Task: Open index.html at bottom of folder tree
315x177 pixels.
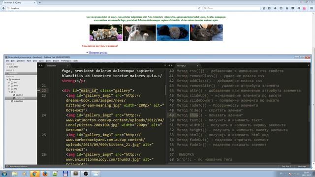Action: pos(19,101)
